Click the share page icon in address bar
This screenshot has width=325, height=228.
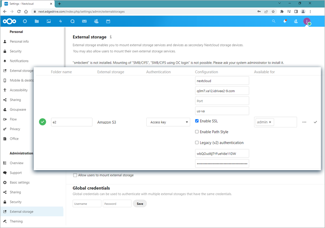point(266,12)
